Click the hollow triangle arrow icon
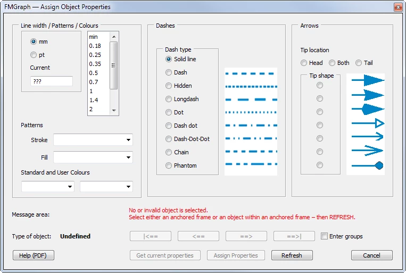The image size is (406, 273). [368, 123]
